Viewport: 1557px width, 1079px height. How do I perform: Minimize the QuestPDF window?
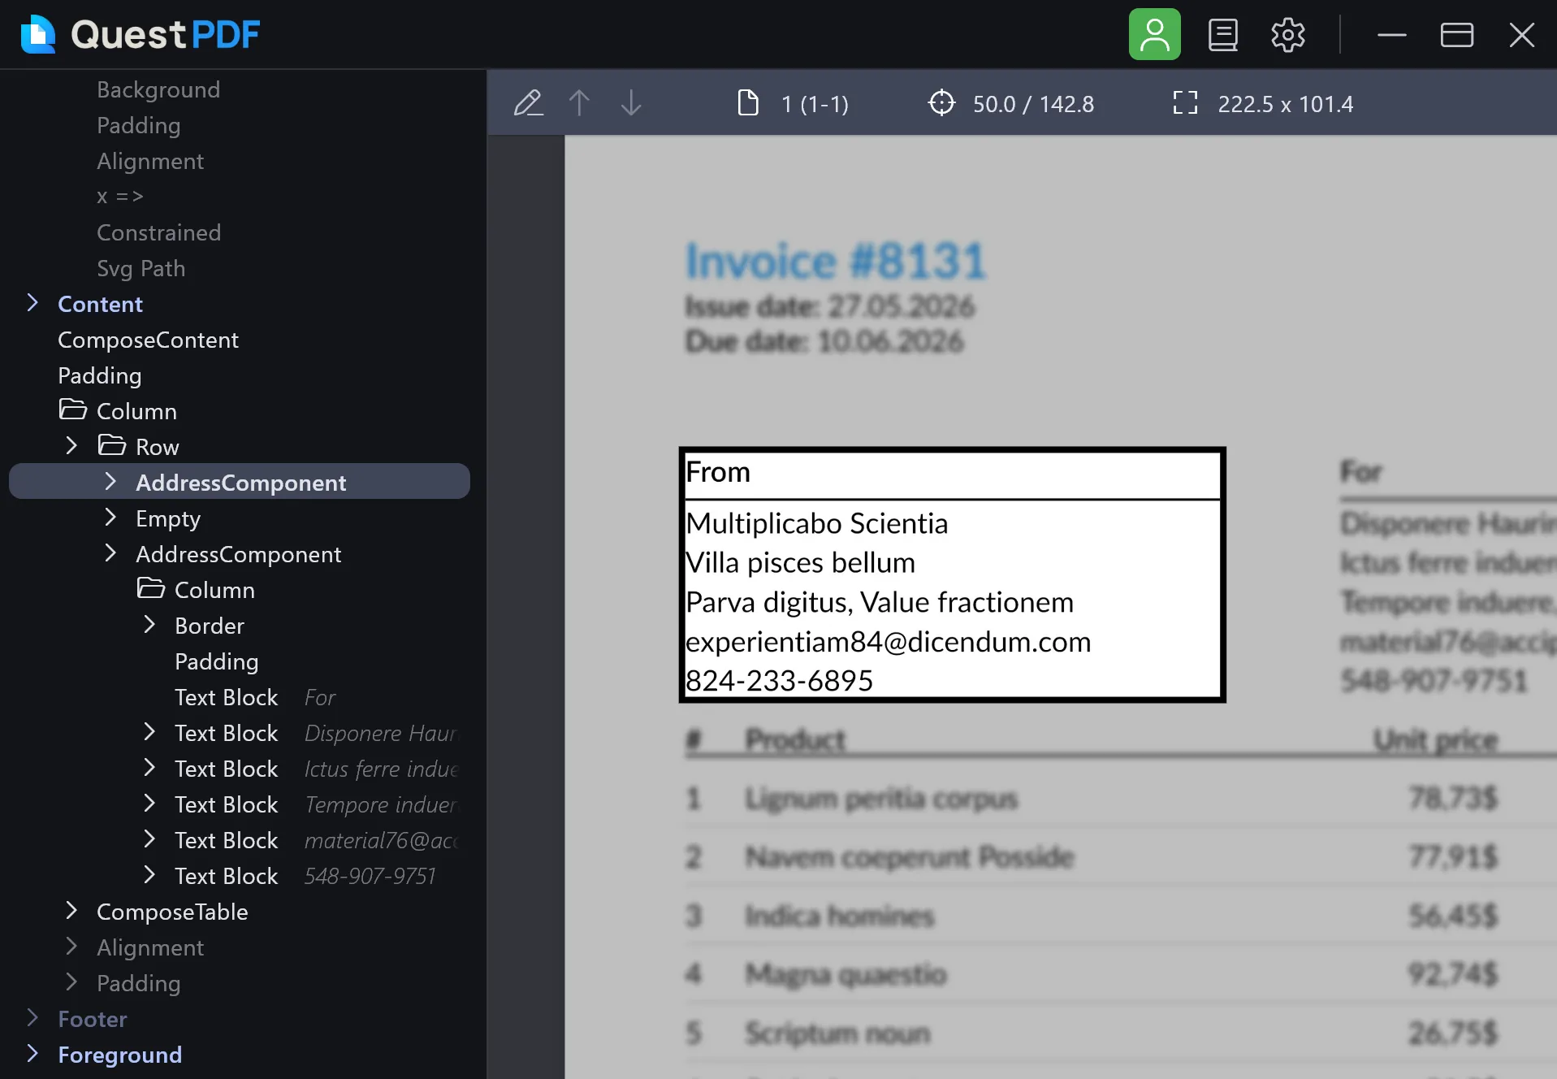tap(1391, 35)
